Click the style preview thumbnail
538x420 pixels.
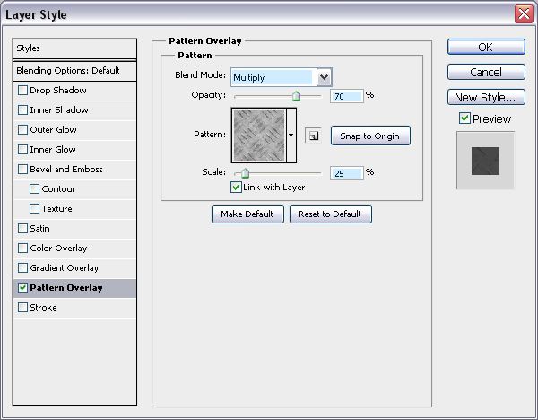(x=485, y=160)
